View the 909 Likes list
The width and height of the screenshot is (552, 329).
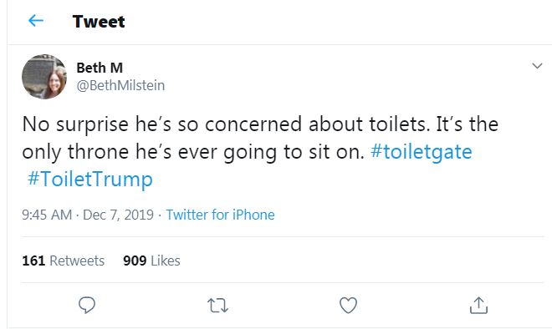151,261
